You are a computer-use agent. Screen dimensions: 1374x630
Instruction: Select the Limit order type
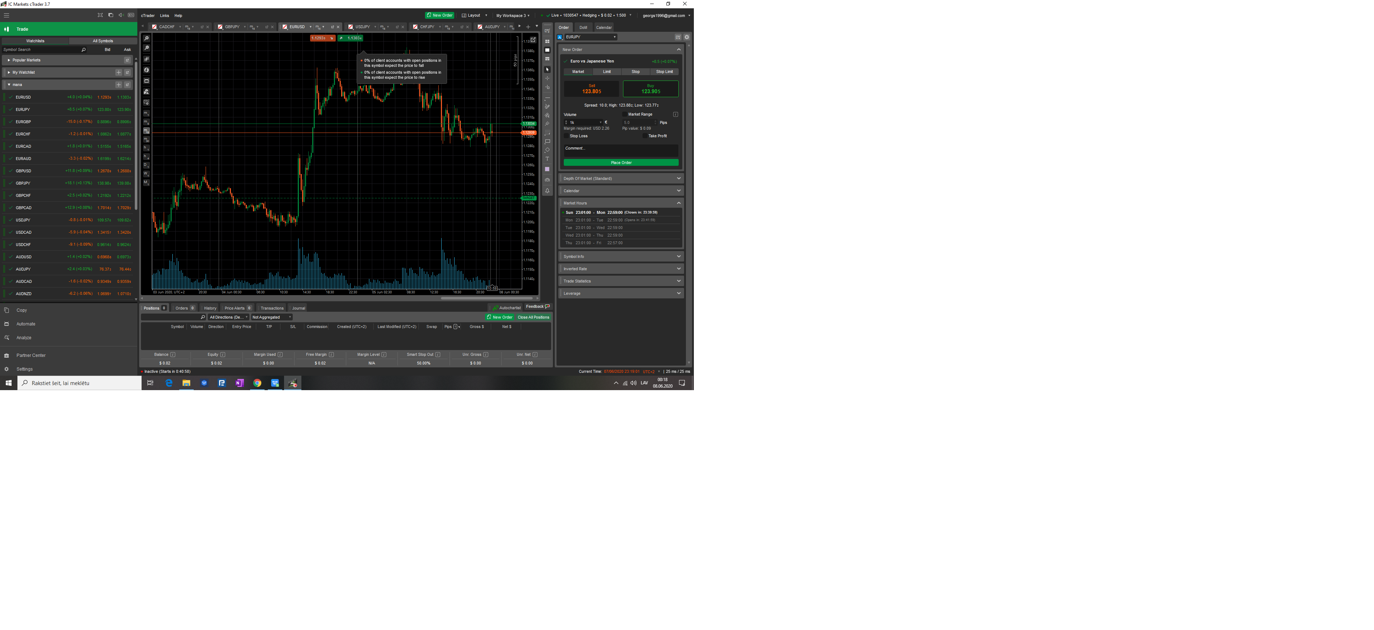607,72
